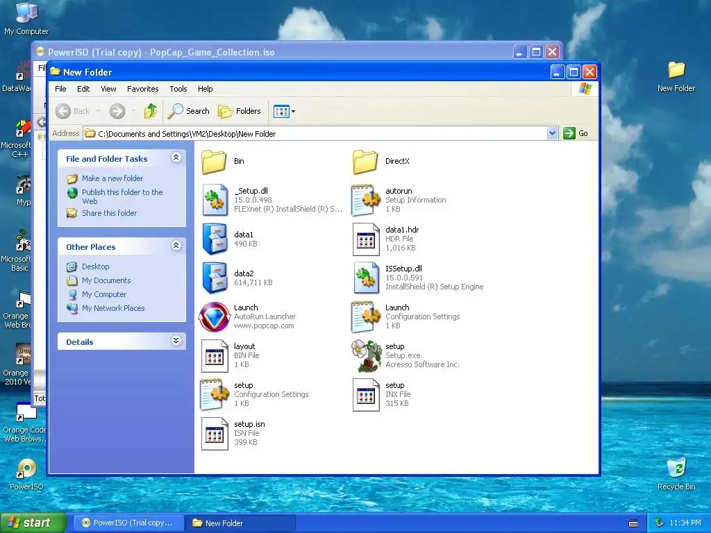The height and width of the screenshot is (533, 711).
Task: Select the Launch AutoRun Launcher gem icon
Action: pyautogui.click(x=215, y=316)
